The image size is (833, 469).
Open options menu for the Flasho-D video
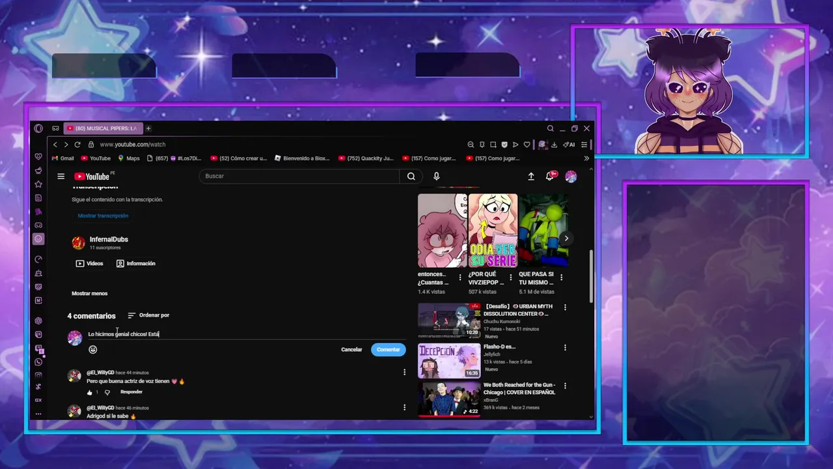565,347
